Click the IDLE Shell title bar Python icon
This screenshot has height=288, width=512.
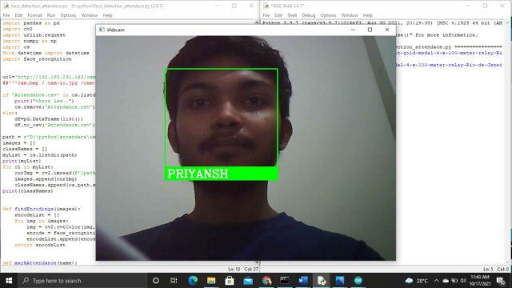tap(266, 6)
